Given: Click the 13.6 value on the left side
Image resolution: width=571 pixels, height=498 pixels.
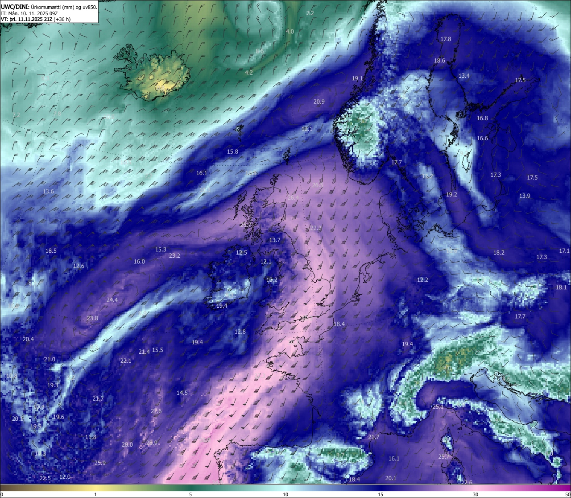Looking at the screenshot, I should pos(48,192).
